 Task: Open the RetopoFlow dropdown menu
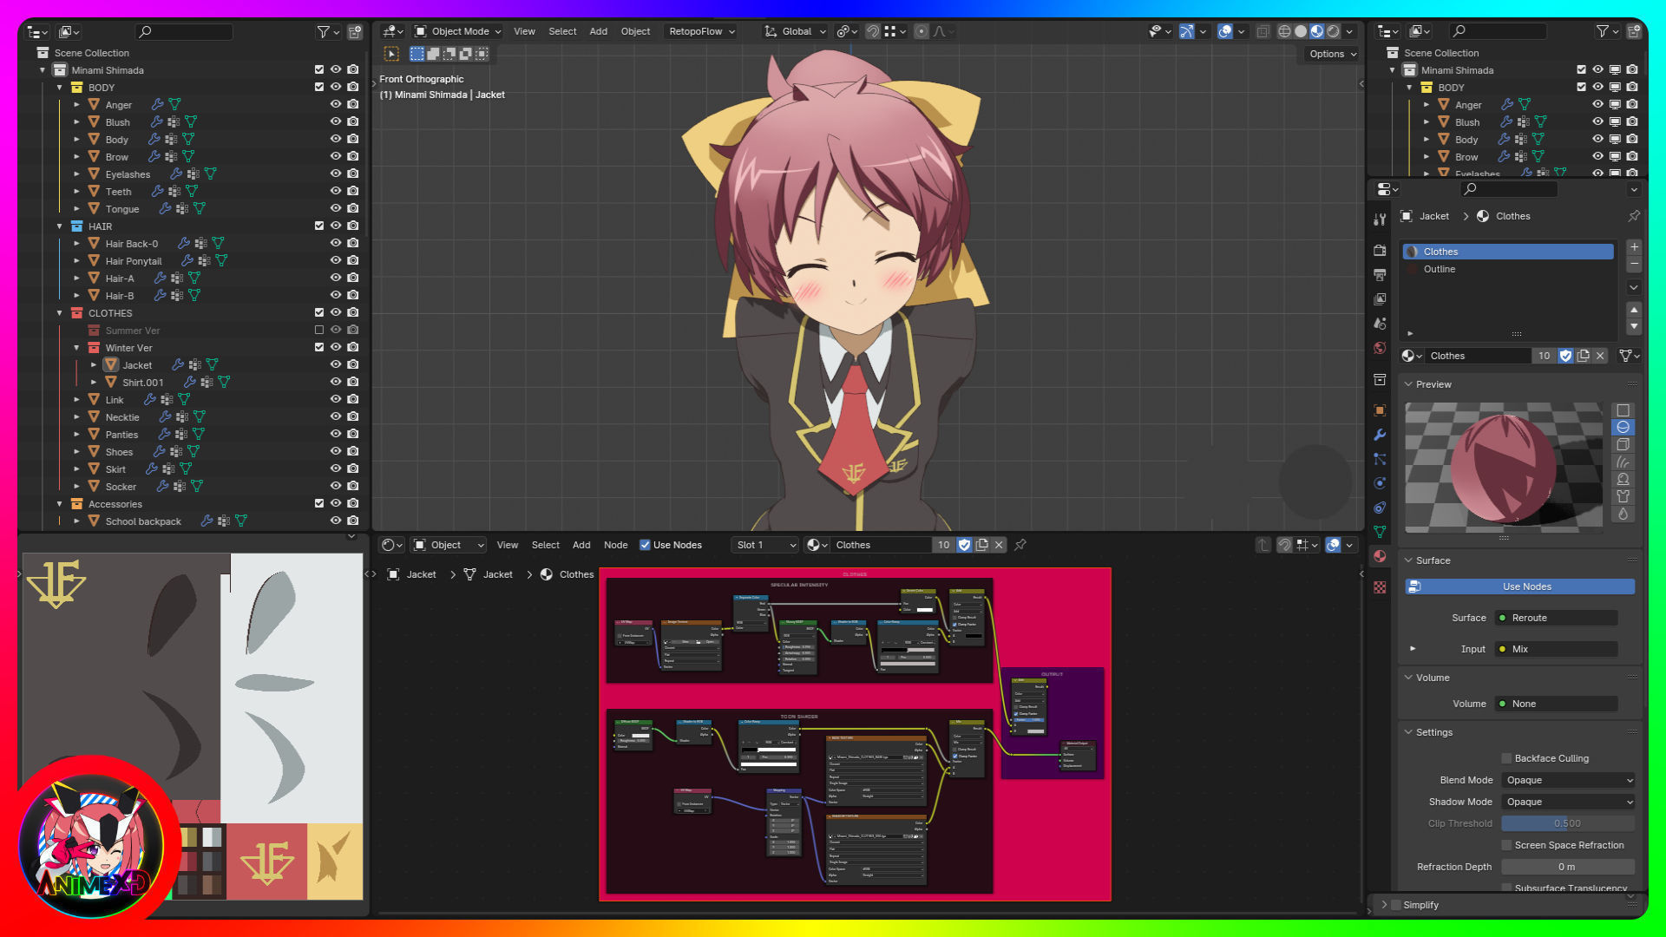tap(702, 31)
